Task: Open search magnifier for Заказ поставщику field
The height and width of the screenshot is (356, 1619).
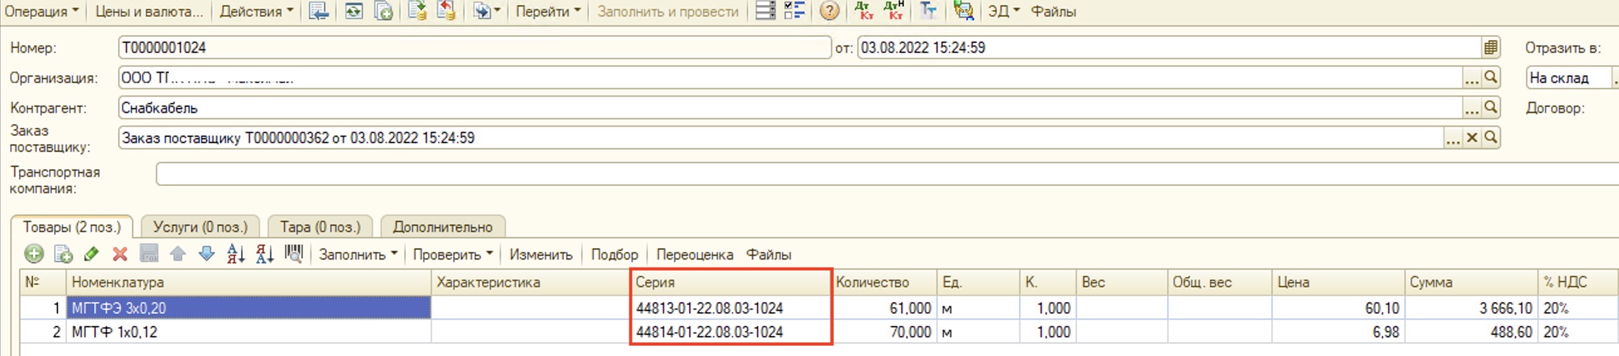Action: click(1490, 137)
